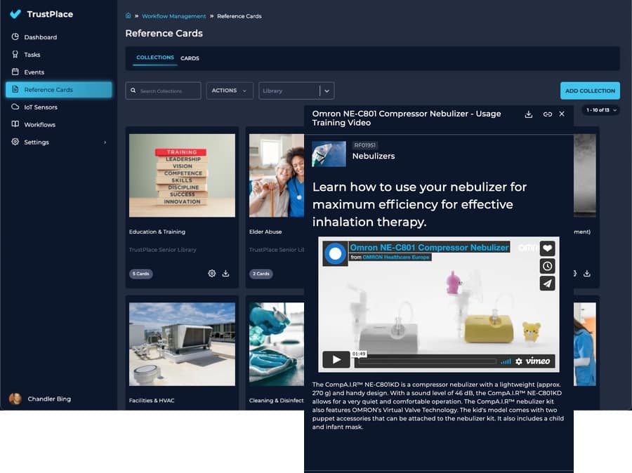Image resolution: width=632 pixels, height=473 pixels.
Task: Open the 1-10 of 13 pagination dropdown
Action: 600,110
